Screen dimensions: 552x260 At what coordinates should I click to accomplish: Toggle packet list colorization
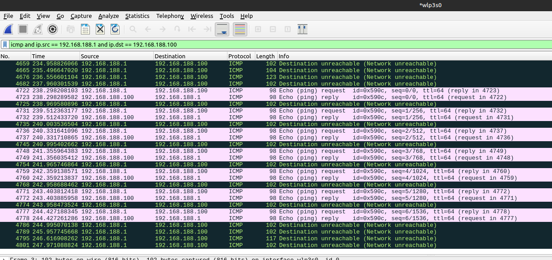point(240,30)
